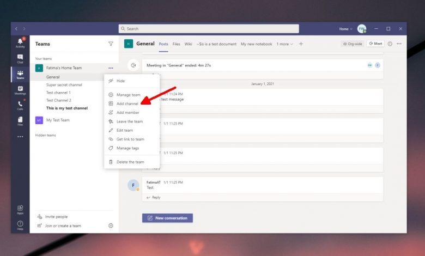Show more apps ellipsis in left rail
The height and width of the screenshot is (256, 425).
coord(20,137)
